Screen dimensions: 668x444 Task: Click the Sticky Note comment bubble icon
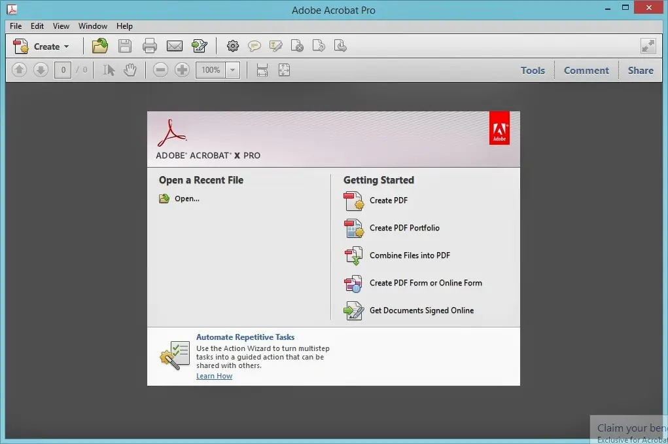tap(255, 46)
